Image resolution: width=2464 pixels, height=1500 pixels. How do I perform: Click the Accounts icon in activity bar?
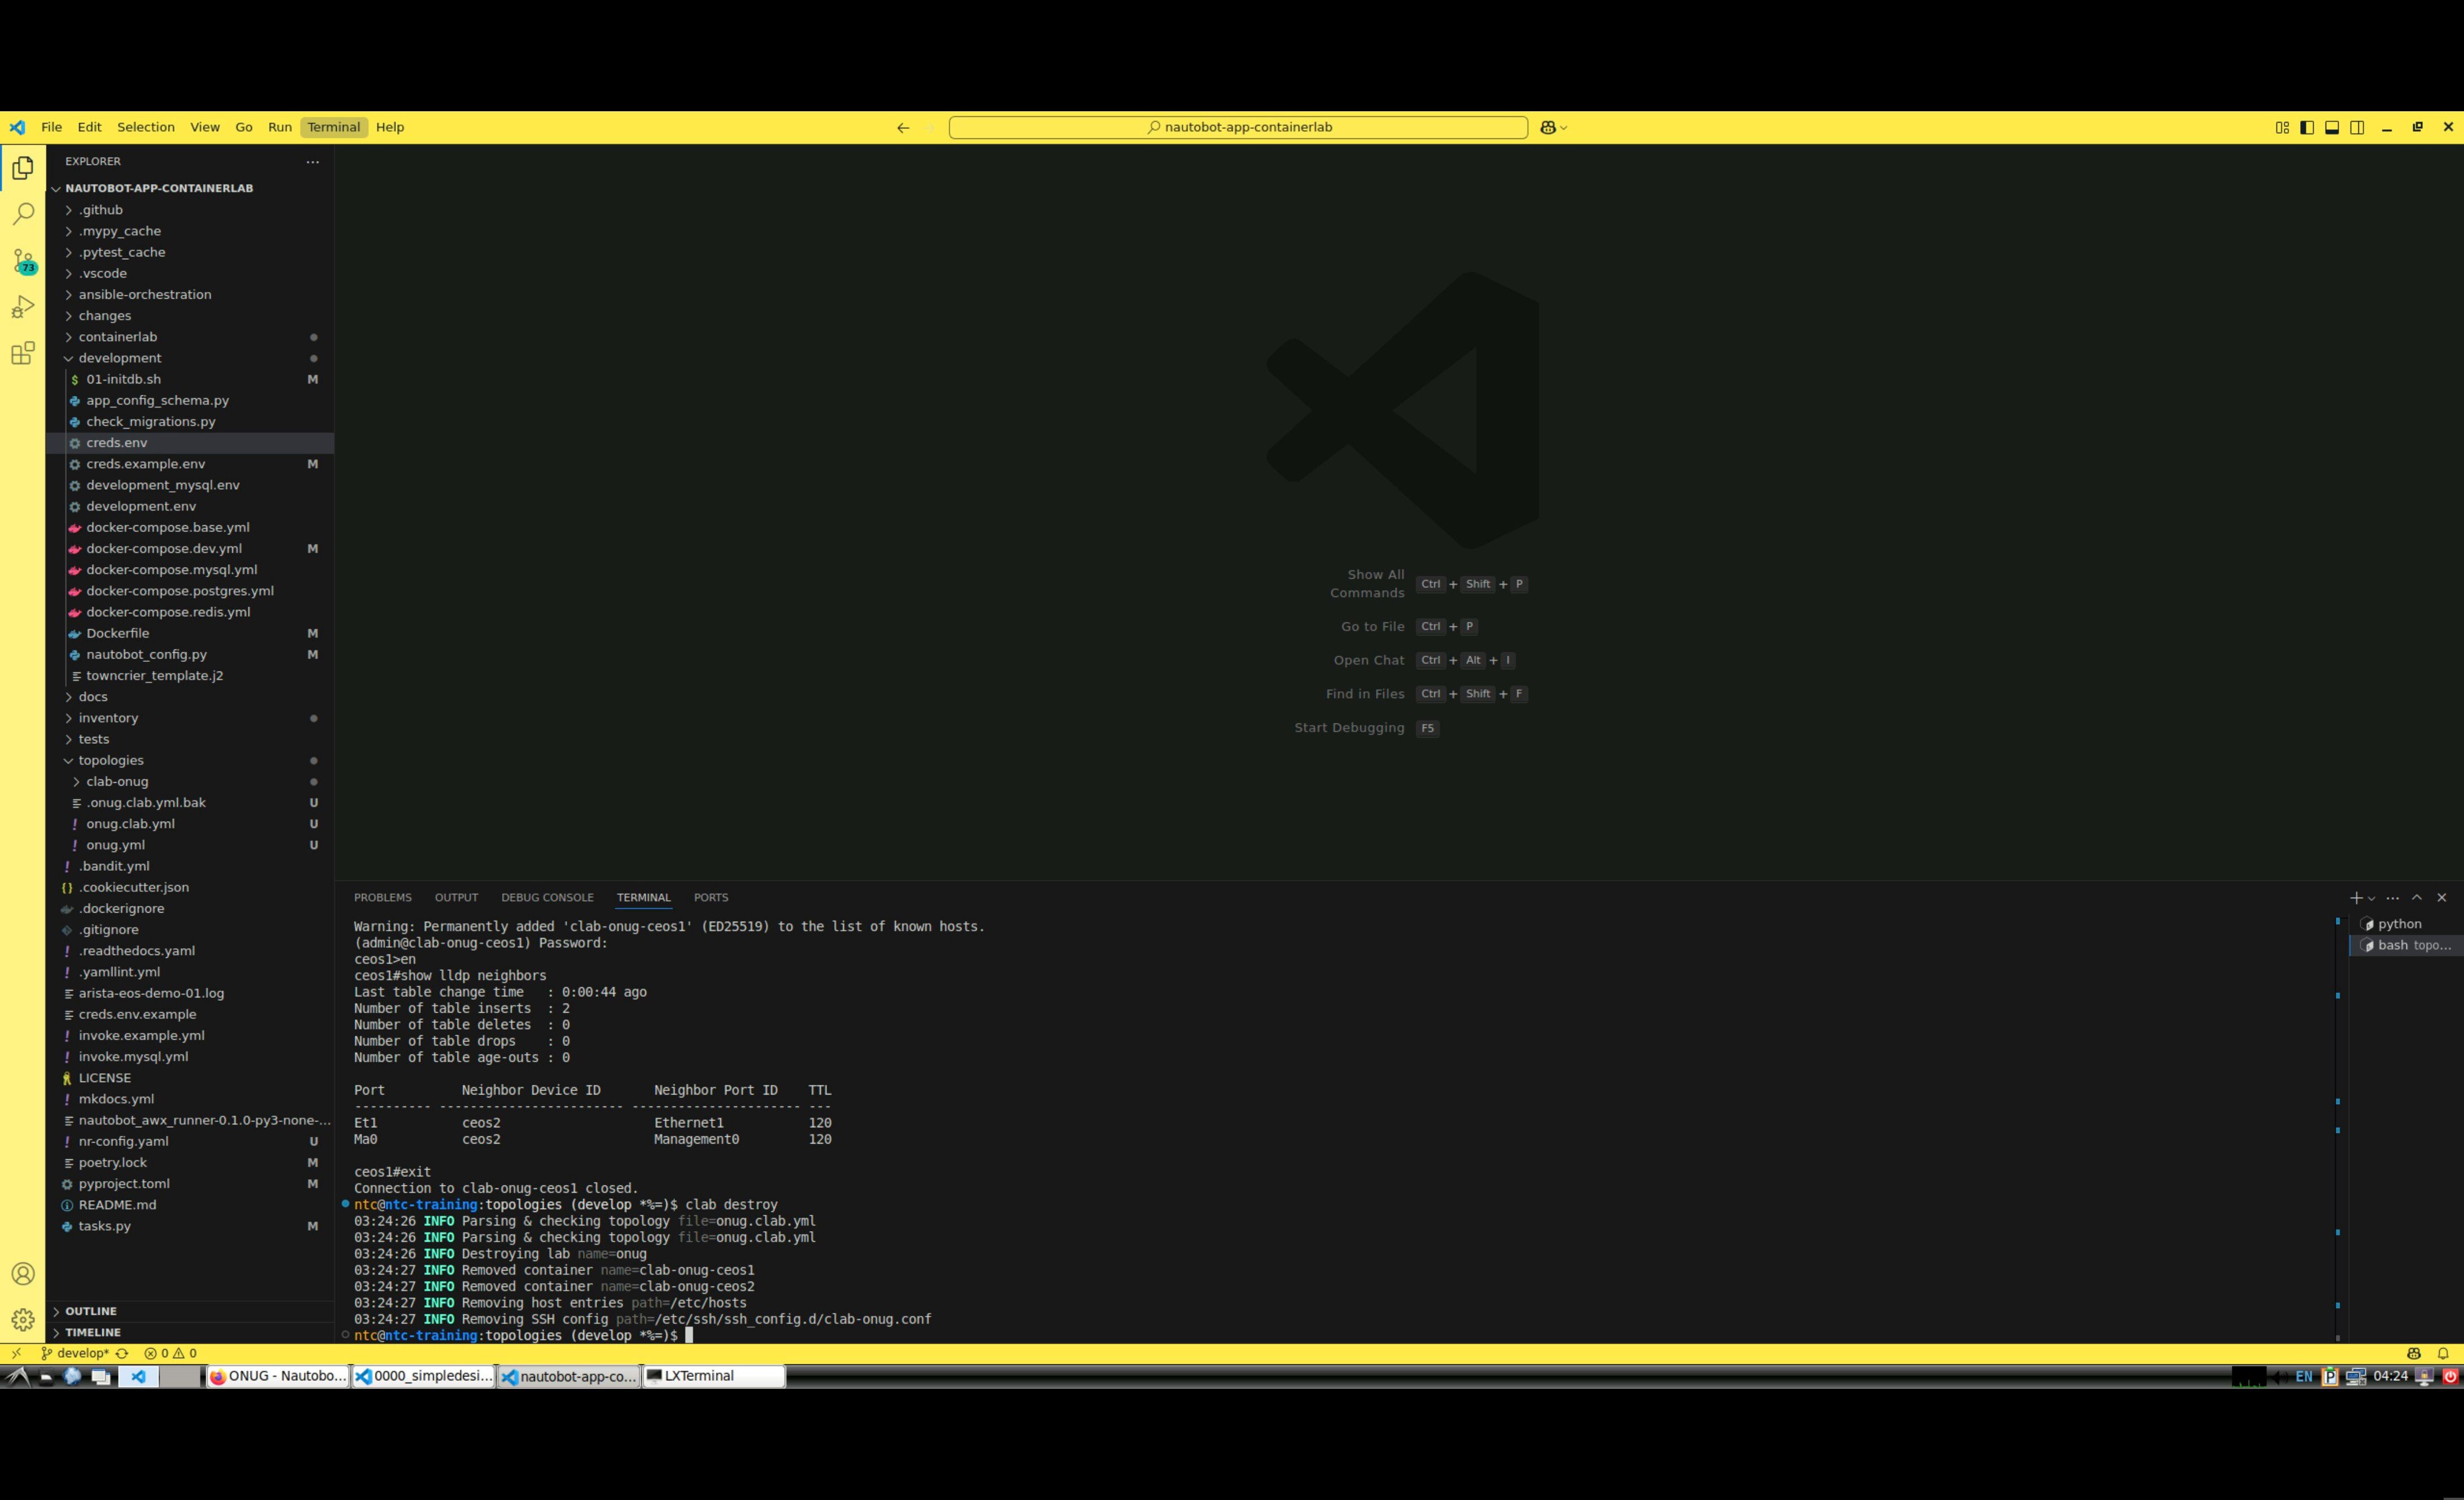click(x=23, y=1273)
